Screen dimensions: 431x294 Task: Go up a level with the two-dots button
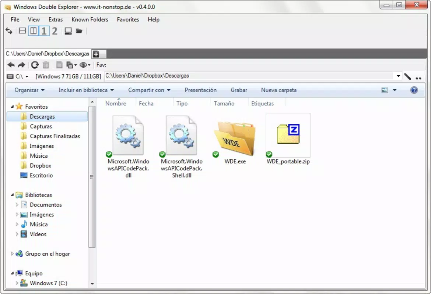click(x=418, y=78)
